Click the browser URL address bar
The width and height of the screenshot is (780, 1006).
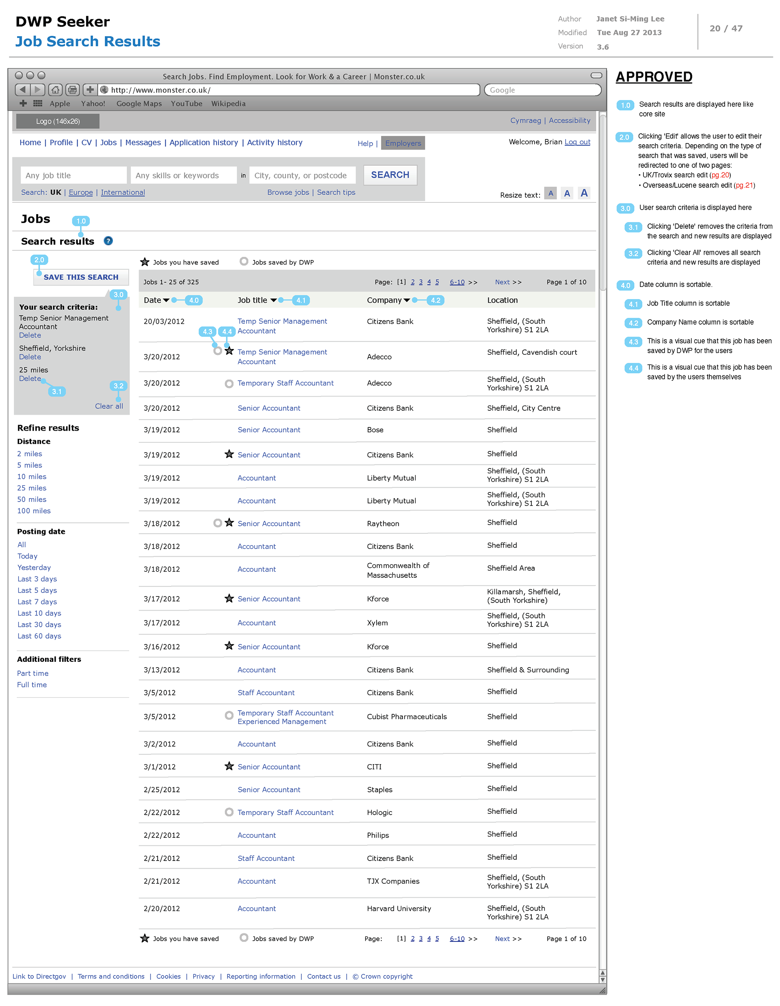click(290, 90)
